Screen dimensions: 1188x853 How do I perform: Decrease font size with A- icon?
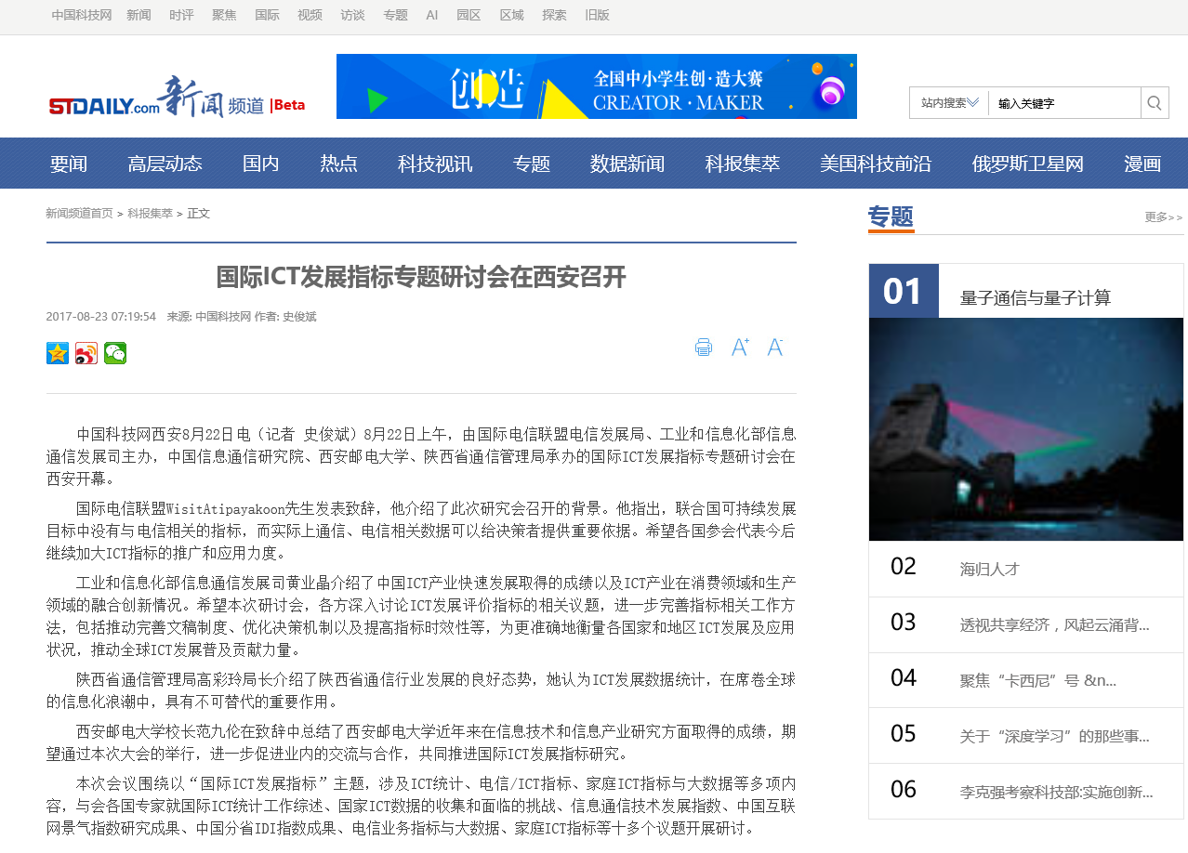(x=775, y=348)
